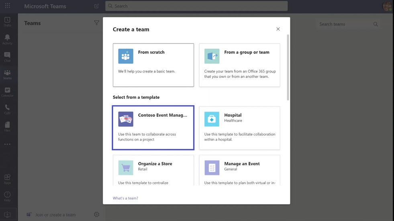Open the app launcher waffle icon
Image resolution: width=394 pixels, height=221 pixels.
coord(8,6)
